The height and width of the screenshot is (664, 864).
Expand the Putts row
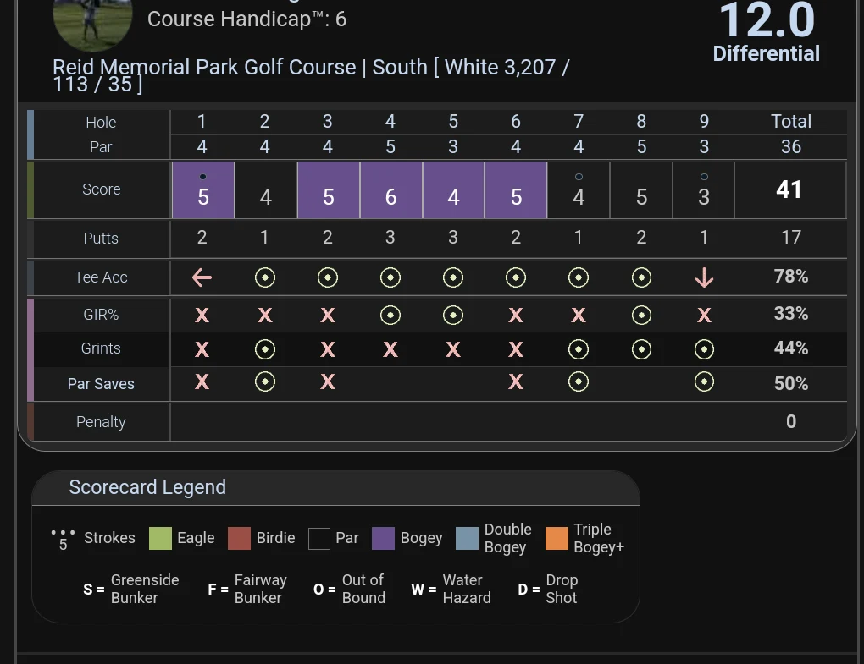tap(101, 238)
